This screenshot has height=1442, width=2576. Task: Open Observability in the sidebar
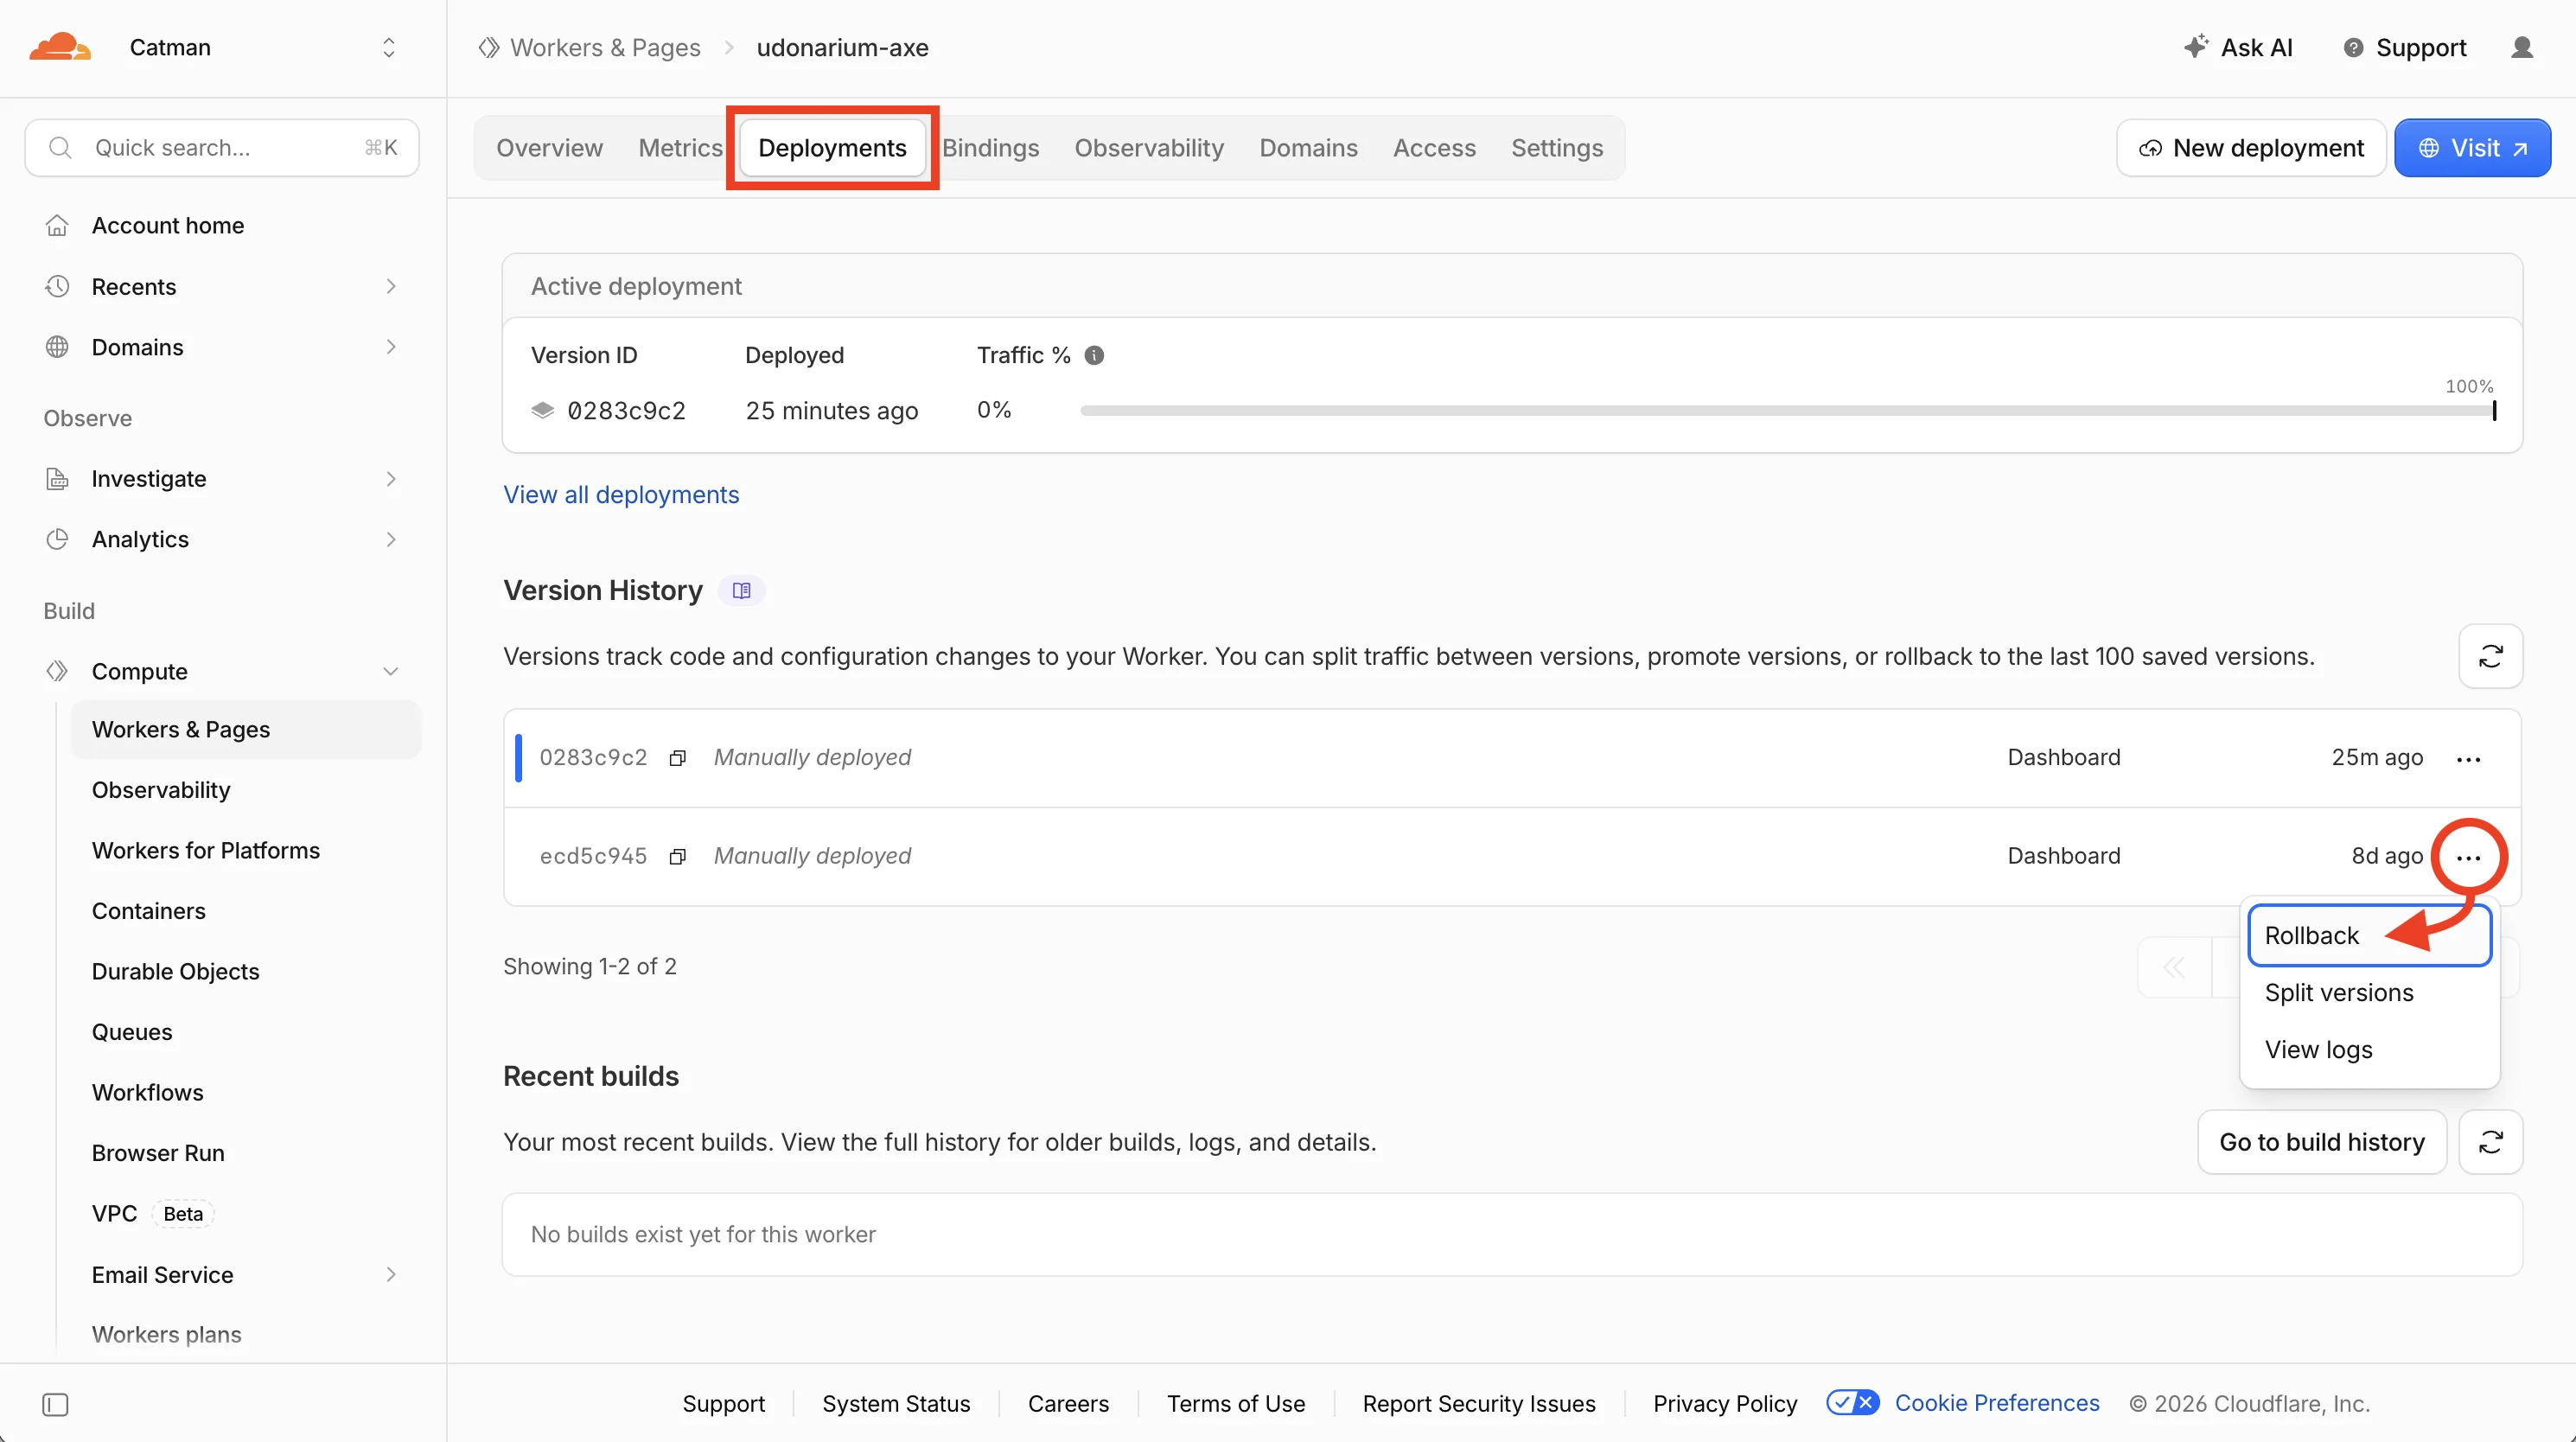click(161, 790)
